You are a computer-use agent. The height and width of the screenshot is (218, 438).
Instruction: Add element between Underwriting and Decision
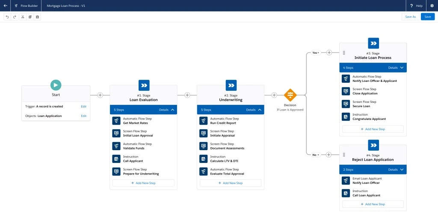[274, 95]
